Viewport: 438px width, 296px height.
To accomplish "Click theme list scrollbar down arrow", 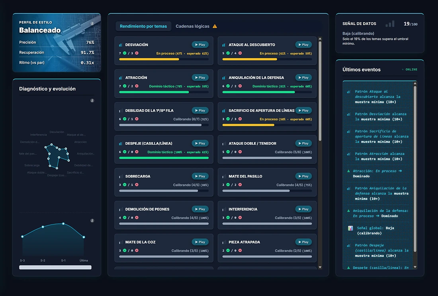I will pos(320,267).
